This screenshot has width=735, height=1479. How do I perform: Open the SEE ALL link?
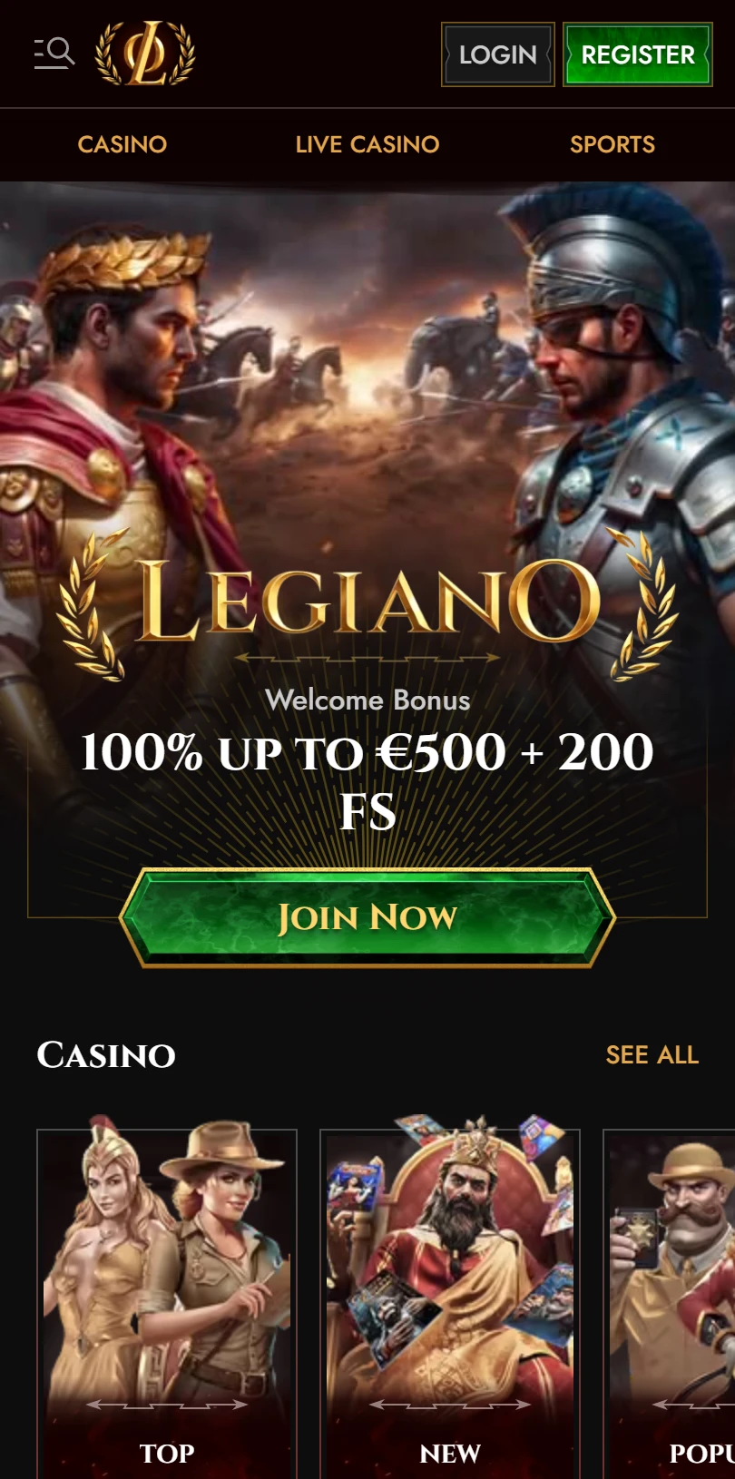(x=652, y=1054)
